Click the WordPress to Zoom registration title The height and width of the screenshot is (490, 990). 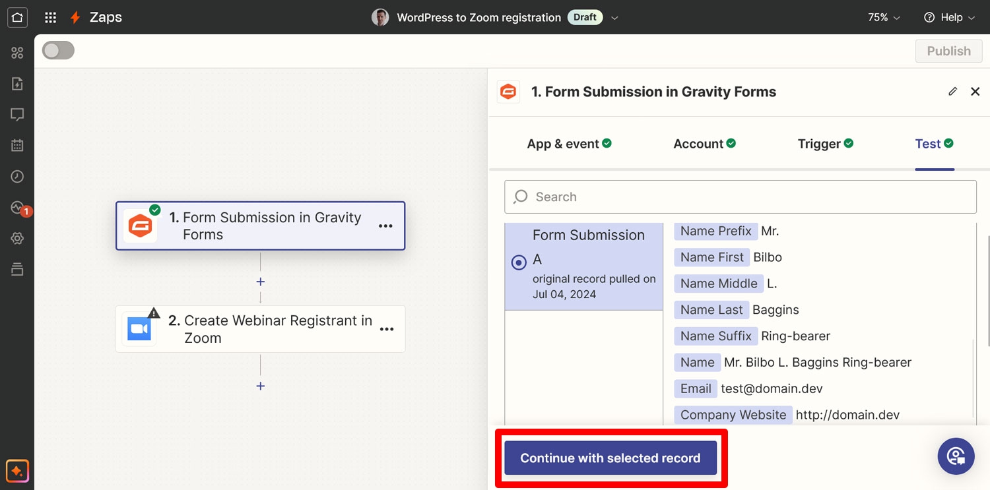pos(478,18)
